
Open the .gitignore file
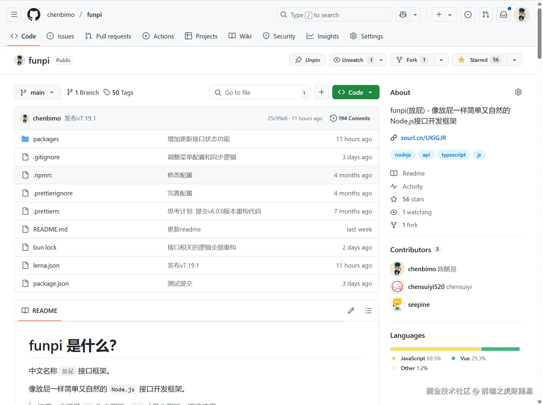click(46, 157)
